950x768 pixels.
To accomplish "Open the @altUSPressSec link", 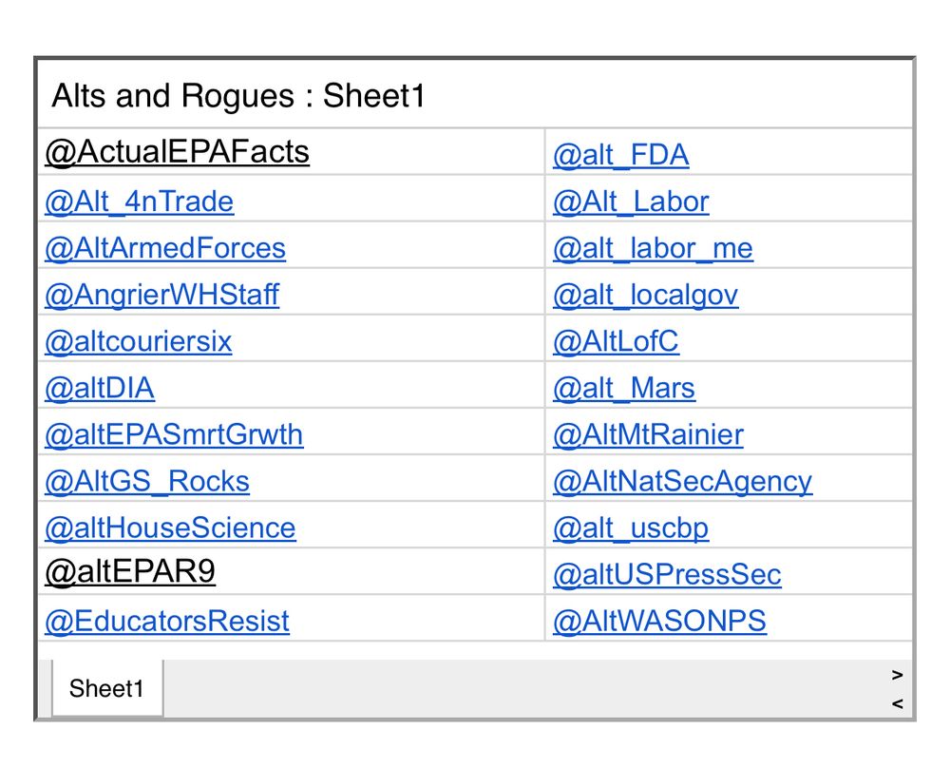I will click(x=667, y=575).
